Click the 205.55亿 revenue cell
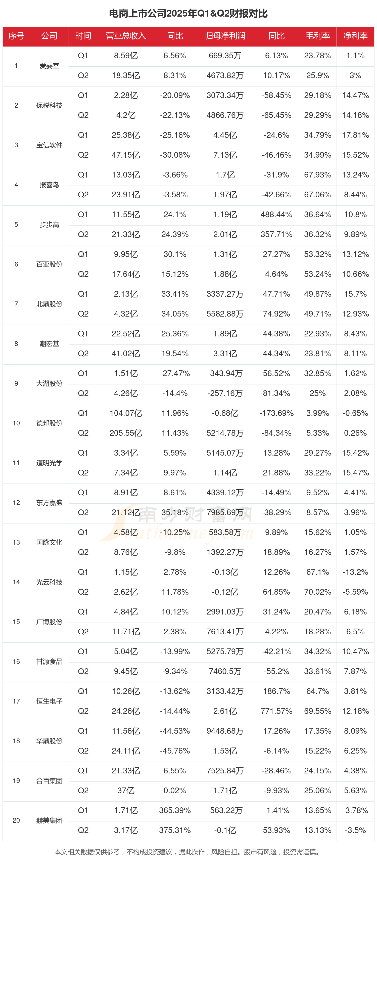 pos(125,433)
